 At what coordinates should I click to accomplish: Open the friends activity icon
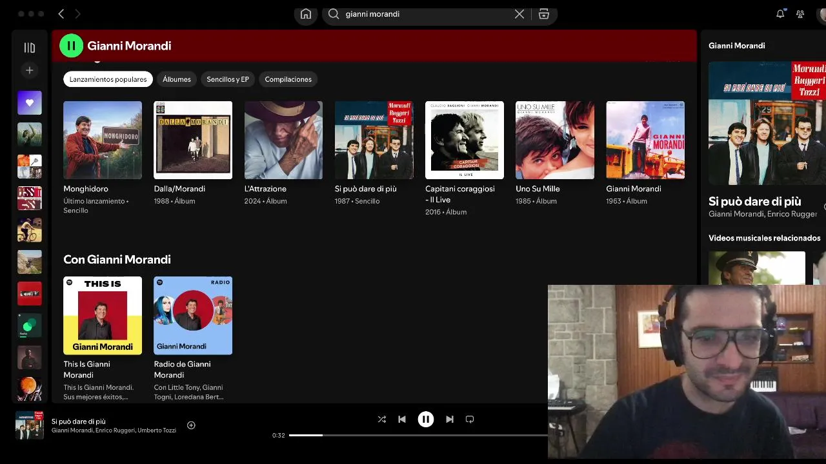pos(800,14)
